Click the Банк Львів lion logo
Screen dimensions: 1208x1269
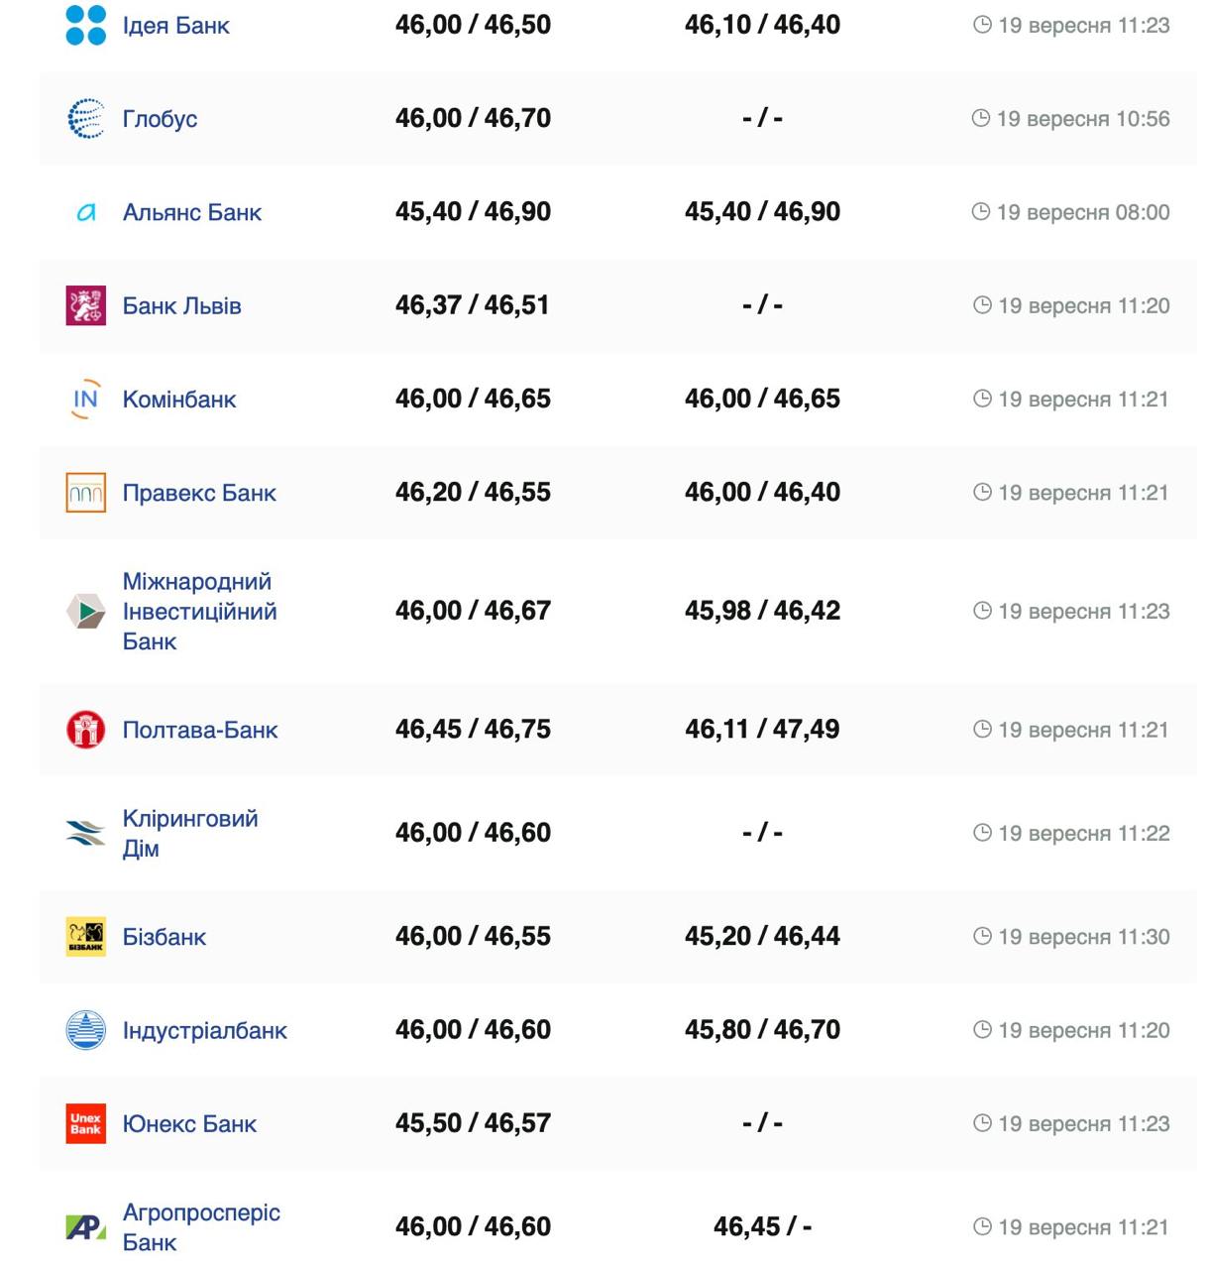pyautogui.click(x=85, y=305)
